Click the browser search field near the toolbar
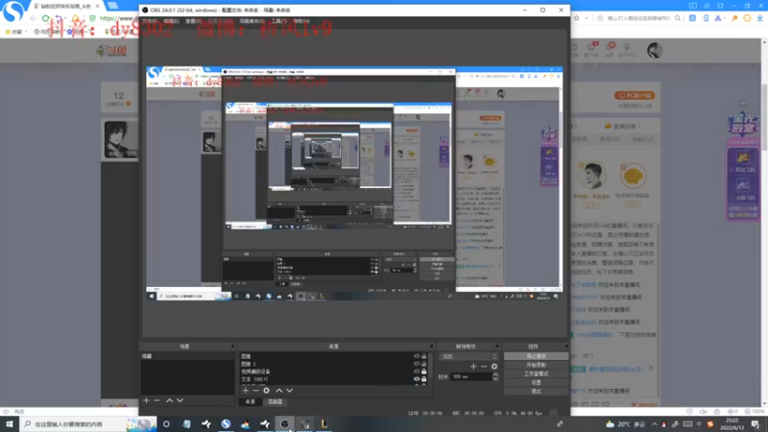 [x=639, y=18]
